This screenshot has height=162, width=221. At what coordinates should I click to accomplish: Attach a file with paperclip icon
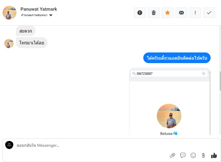[172, 155]
